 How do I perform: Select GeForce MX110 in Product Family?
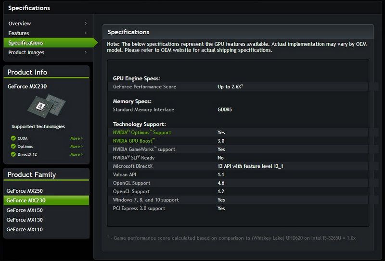point(25,230)
